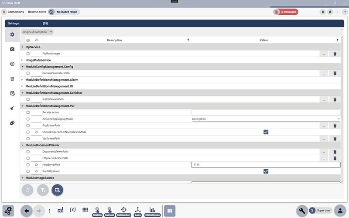The height and width of the screenshot is (218, 349).
Task: Toggle sort on the Origine d'inscription group chip
Action: coord(38,32)
